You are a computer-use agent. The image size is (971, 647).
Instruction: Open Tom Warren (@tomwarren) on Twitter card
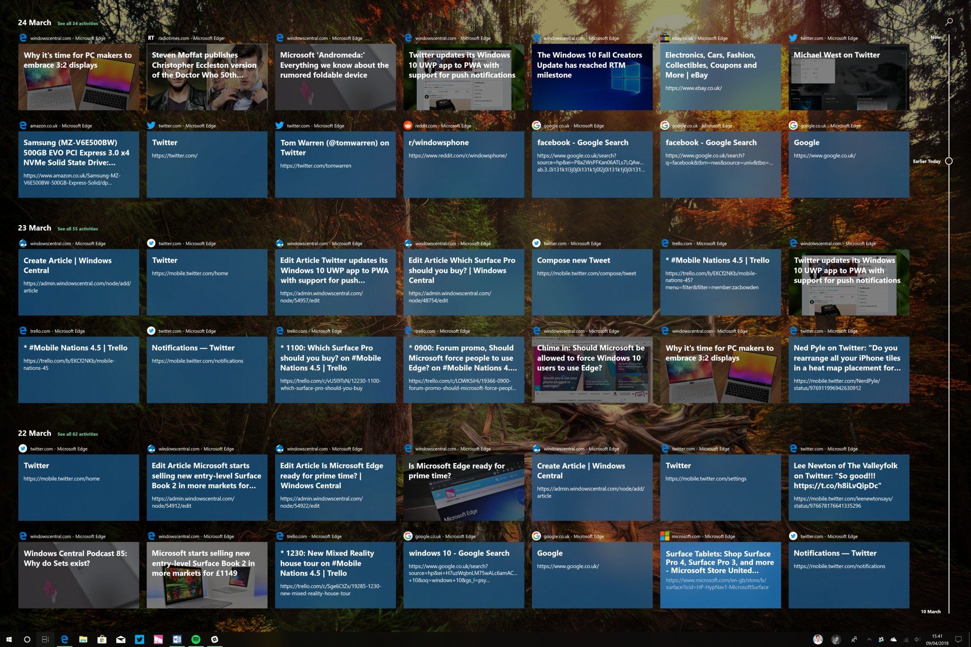tap(335, 164)
